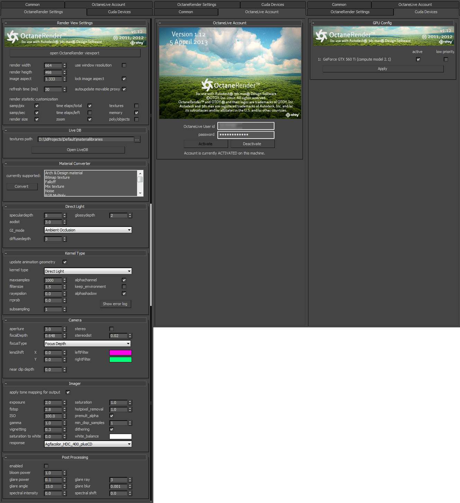Open the kernel type dropdown
460x503 pixels.
88,271
